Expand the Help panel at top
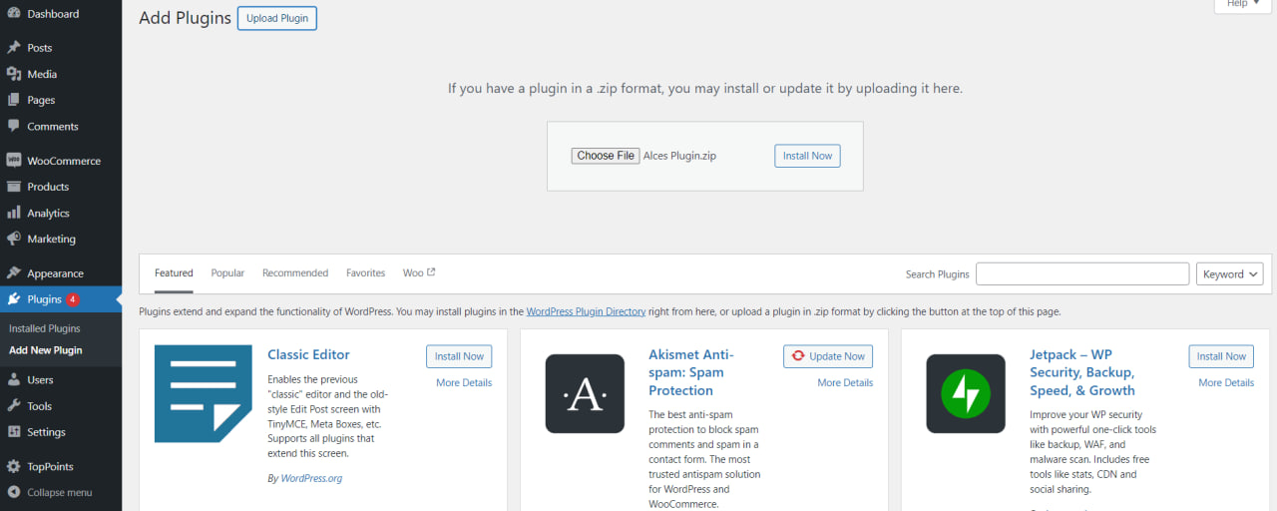This screenshot has width=1277, height=511. [x=1242, y=4]
